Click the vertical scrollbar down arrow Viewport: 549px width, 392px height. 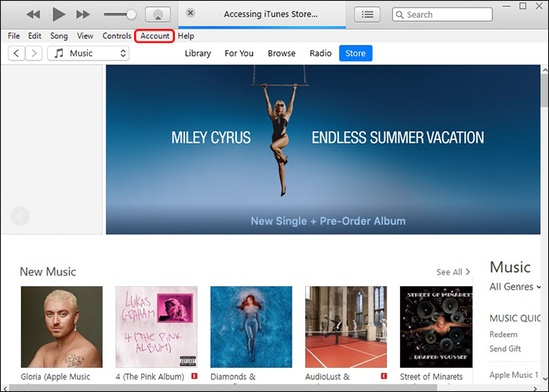click(545, 379)
